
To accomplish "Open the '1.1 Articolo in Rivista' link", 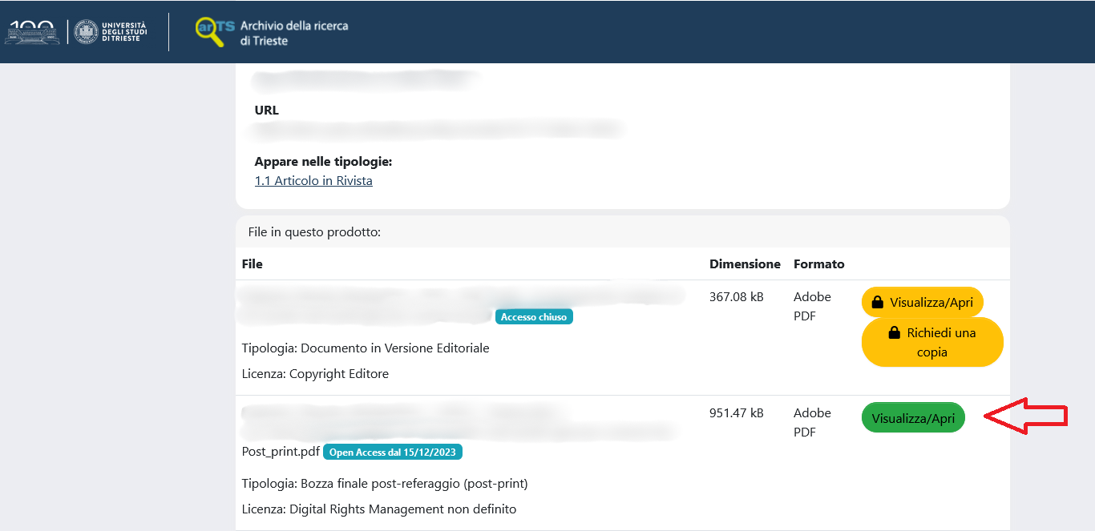I will (313, 181).
